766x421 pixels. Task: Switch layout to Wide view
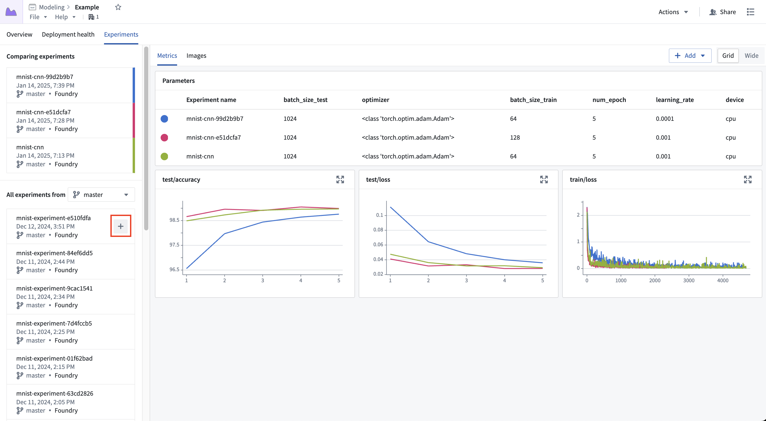pyautogui.click(x=751, y=56)
